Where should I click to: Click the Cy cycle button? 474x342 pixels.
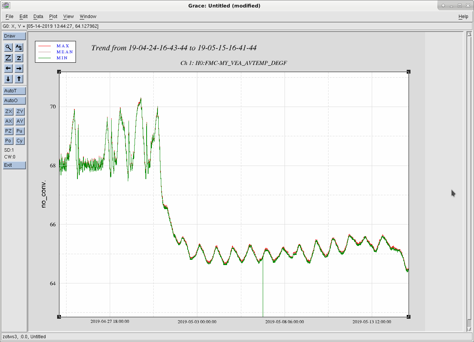coord(20,141)
